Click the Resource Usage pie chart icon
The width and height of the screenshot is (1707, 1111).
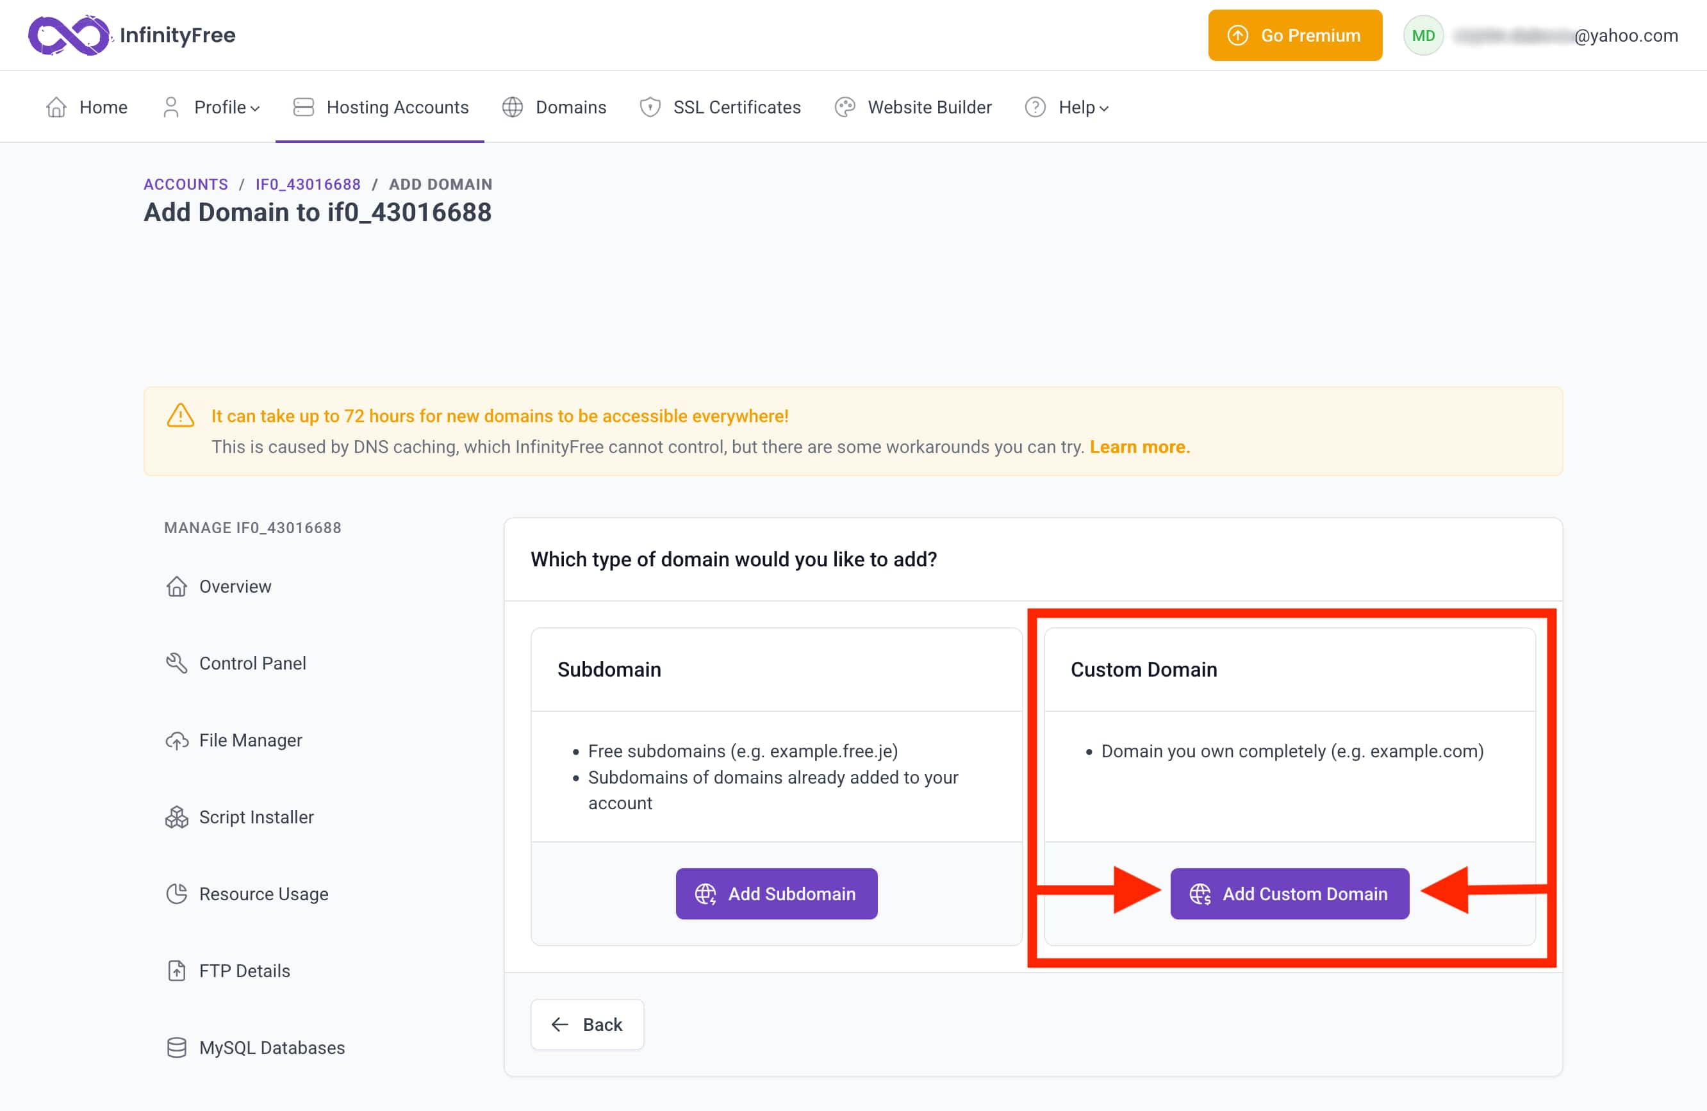click(176, 894)
